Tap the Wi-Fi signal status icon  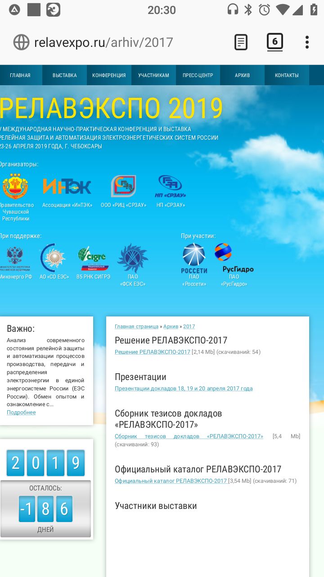point(283,9)
